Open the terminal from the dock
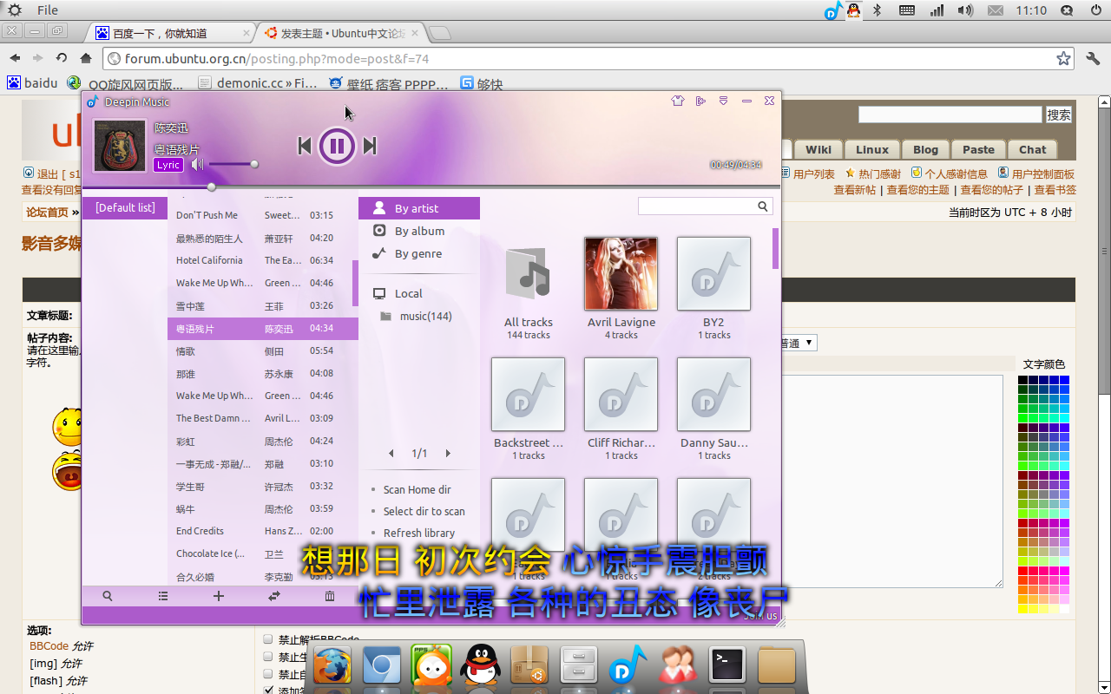1111x694 pixels. [x=727, y=666]
